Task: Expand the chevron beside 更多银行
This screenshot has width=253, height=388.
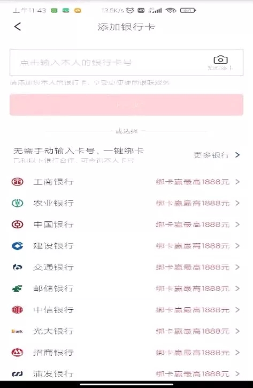Action: click(237, 155)
